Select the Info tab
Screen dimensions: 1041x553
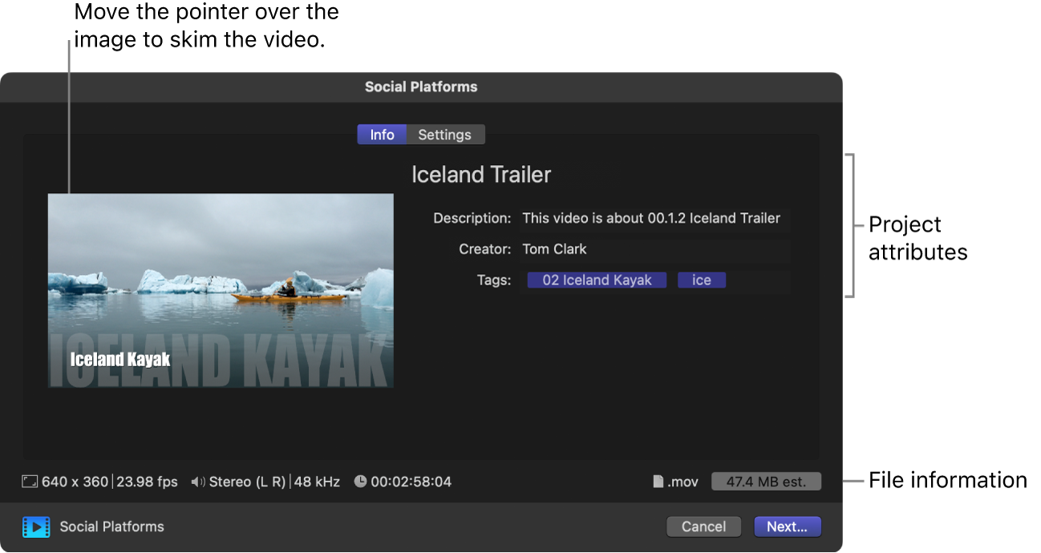pyautogui.click(x=382, y=134)
